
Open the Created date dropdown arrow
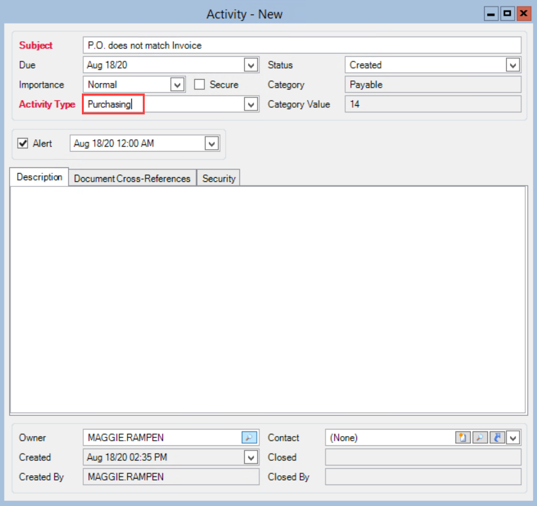[251, 457]
